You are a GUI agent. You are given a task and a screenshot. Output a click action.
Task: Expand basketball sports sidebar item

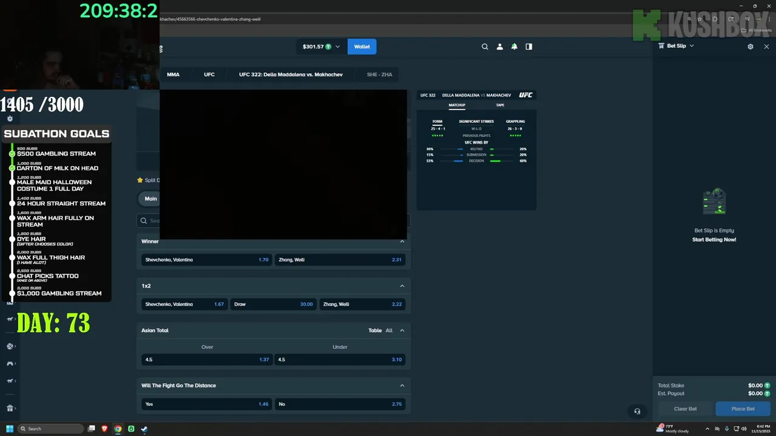click(10, 346)
